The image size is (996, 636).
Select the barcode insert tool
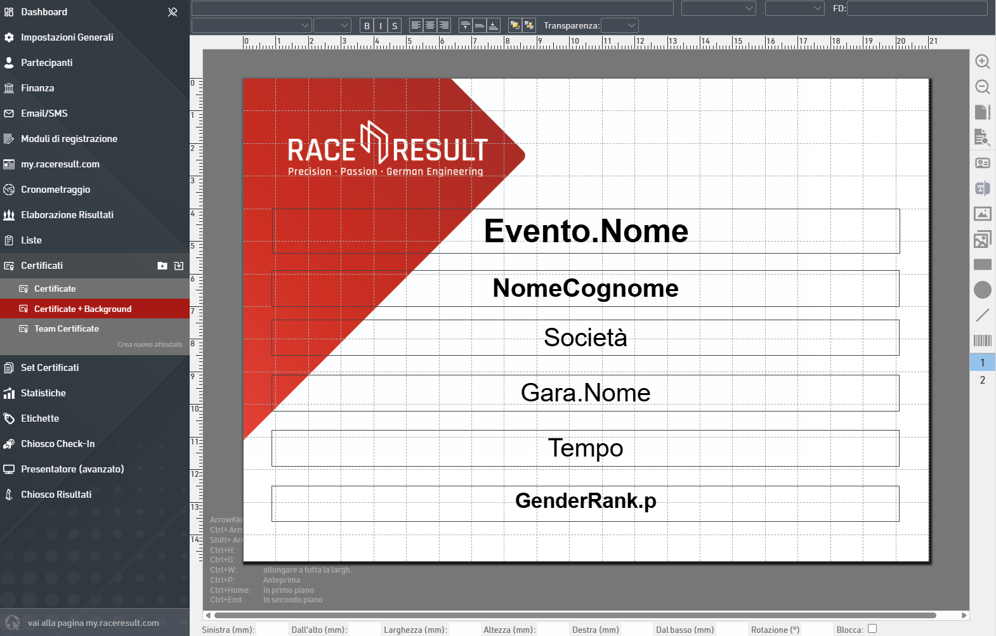982,341
